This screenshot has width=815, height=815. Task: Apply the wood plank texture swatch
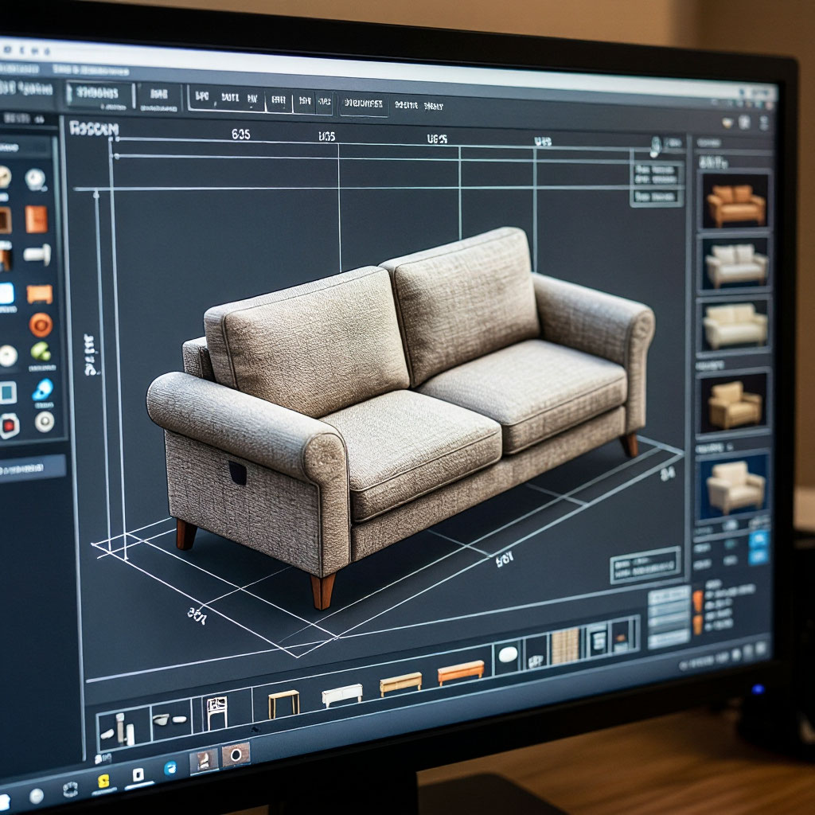pyautogui.click(x=565, y=646)
